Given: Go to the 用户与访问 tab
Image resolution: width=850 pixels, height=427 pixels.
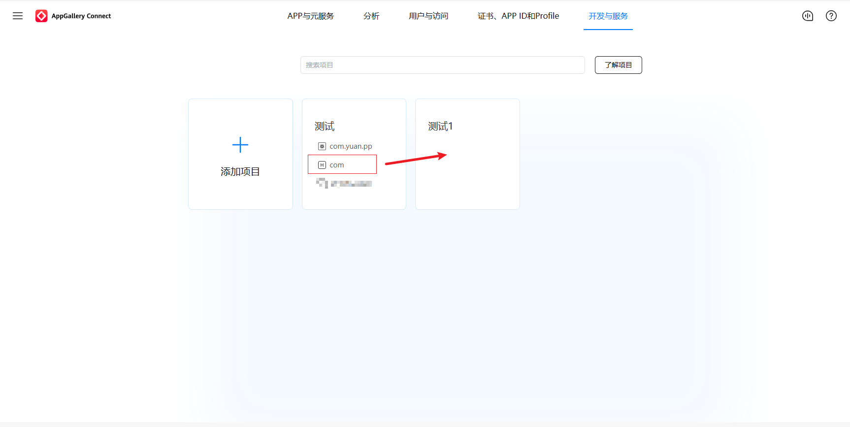Looking at the screenshot, I should pos(428,16).
